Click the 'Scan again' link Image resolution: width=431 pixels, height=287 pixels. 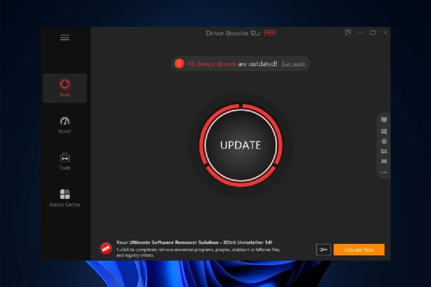[294, 64]
